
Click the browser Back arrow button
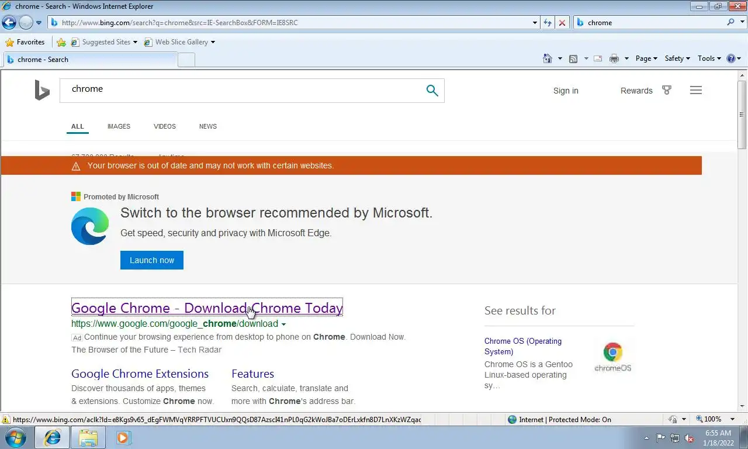(9, 23)
